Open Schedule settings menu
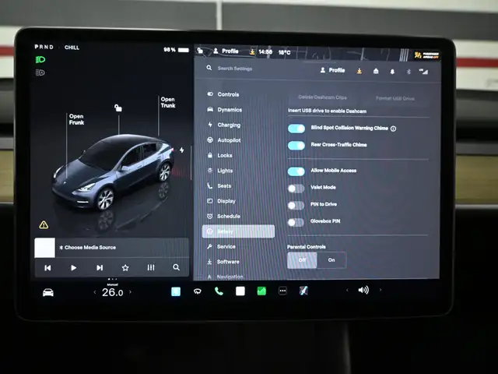Image resolution: width=498 pixels, height=374 pixels. pos(223,217)
